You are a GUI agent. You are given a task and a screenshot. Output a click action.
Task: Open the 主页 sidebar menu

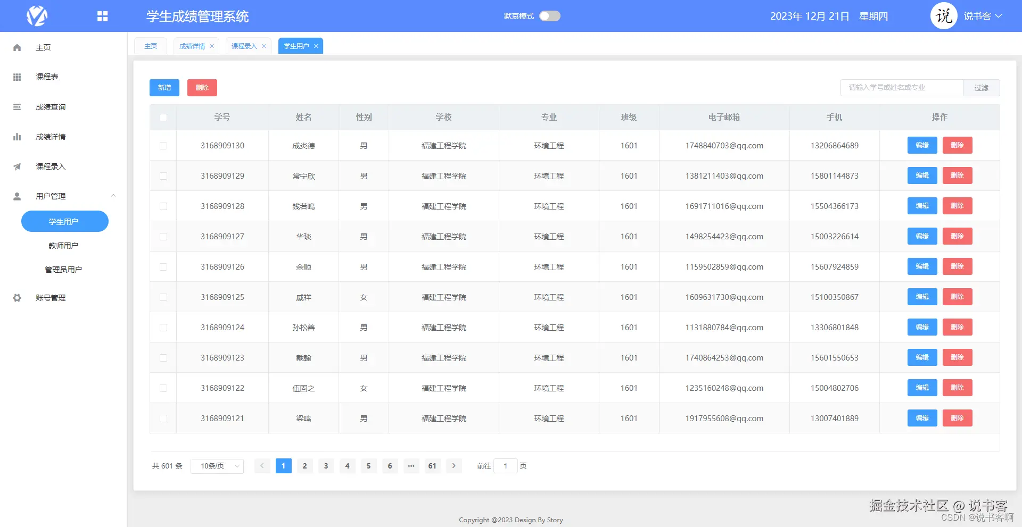(64, 48)
